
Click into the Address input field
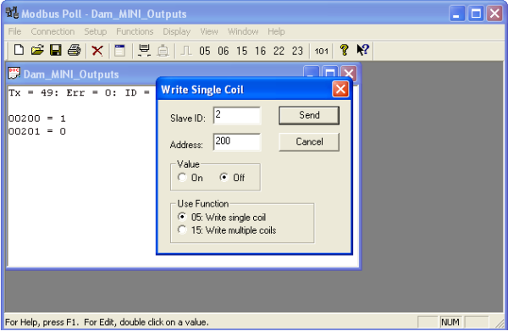tap(236, 142)
